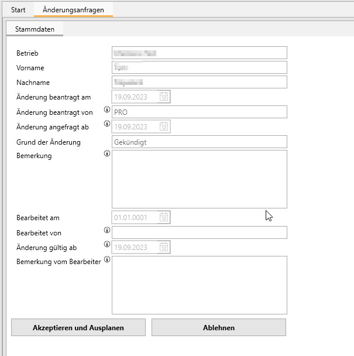Select the Änderungsanfragen tab

pyautogui.click(x=73, y=10)
